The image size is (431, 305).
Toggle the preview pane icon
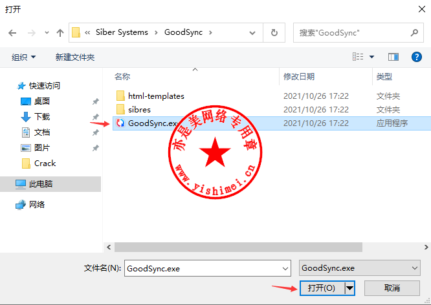(393, 57)
